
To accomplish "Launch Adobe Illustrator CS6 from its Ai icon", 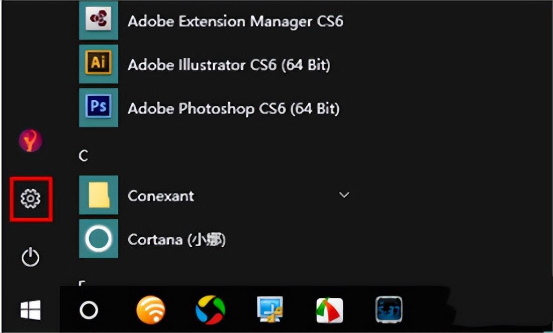I will click(99, 64).
